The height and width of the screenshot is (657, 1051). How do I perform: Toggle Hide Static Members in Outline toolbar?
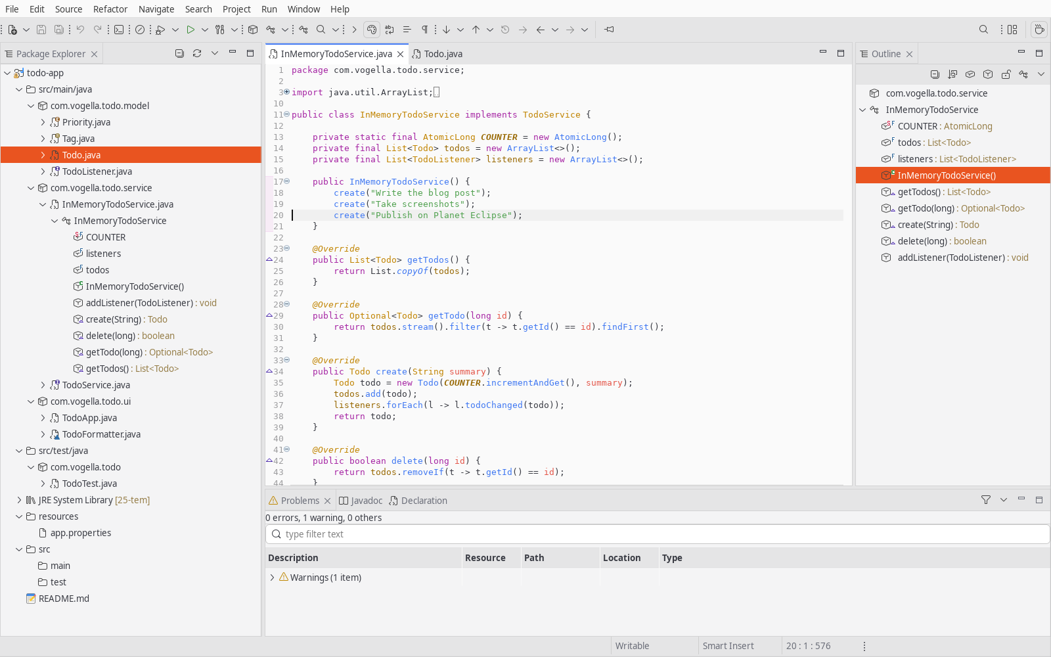coord(988,74)
